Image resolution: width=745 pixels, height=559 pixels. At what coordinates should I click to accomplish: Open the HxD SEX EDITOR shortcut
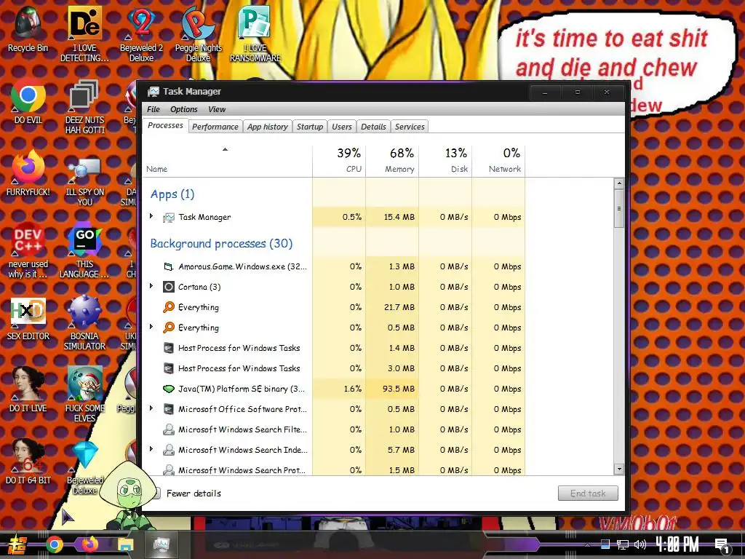(28, 319)
